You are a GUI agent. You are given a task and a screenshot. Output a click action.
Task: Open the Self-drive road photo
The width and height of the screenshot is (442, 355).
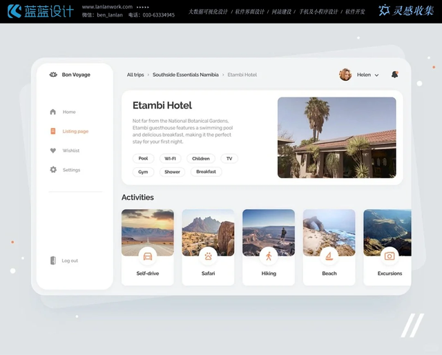(148, 232)
